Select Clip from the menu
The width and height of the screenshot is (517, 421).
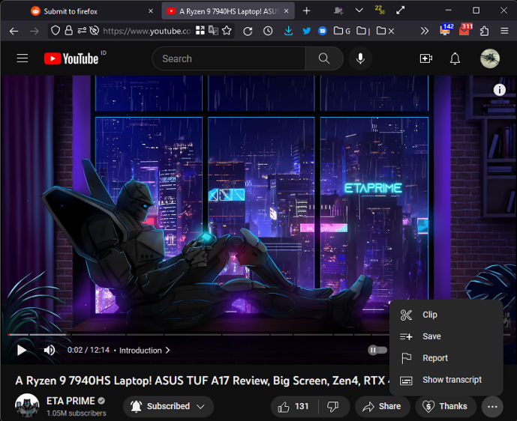pos(446,315)
